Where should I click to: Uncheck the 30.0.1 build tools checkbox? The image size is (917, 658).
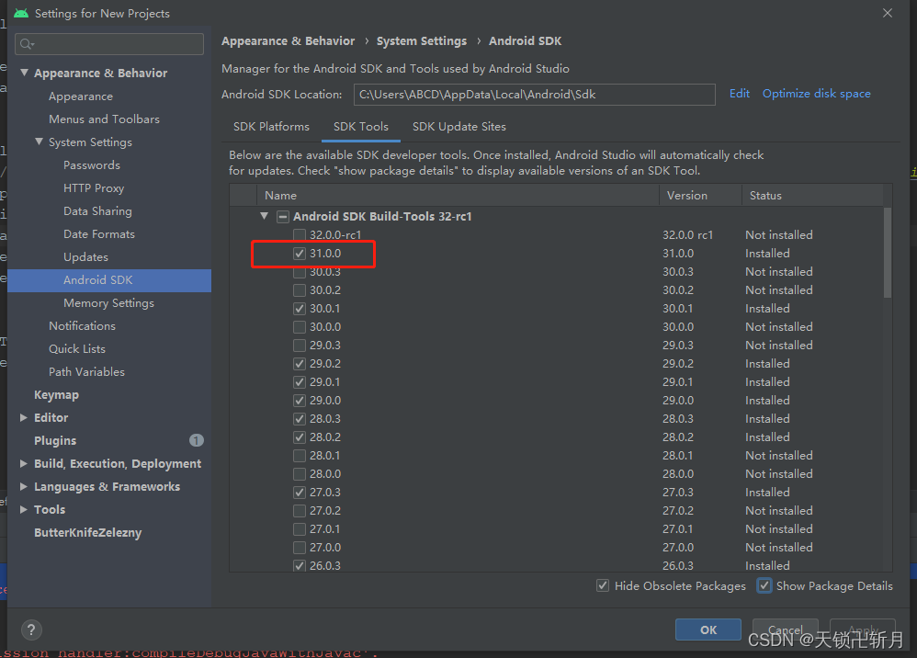pyautogui.click(x=300, y=308)
